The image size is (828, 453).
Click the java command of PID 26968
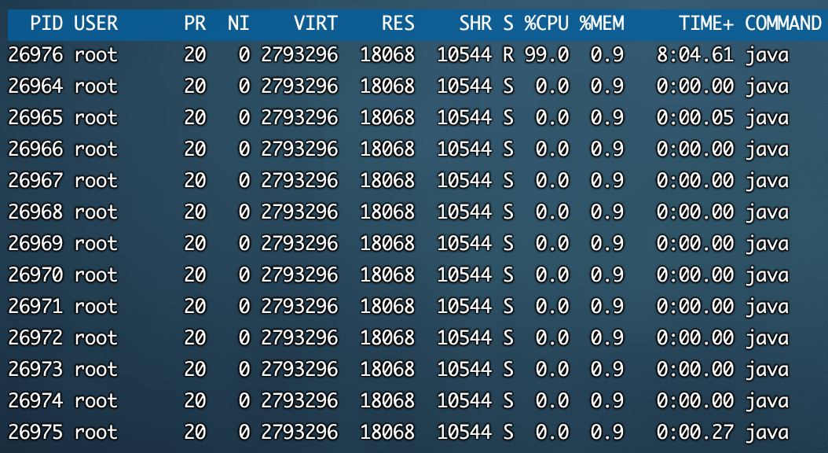click(x=767, y=212)
